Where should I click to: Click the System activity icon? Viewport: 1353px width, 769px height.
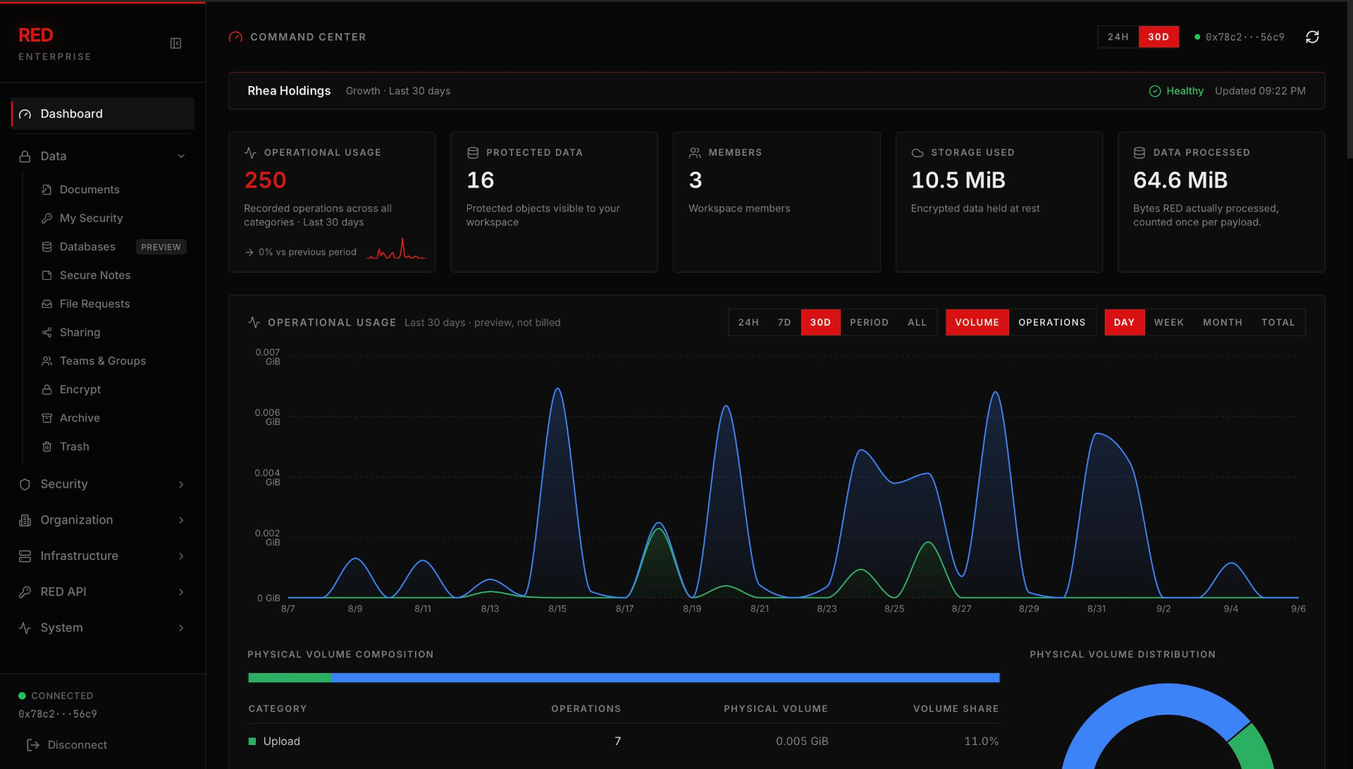click(x=25, y=628)
